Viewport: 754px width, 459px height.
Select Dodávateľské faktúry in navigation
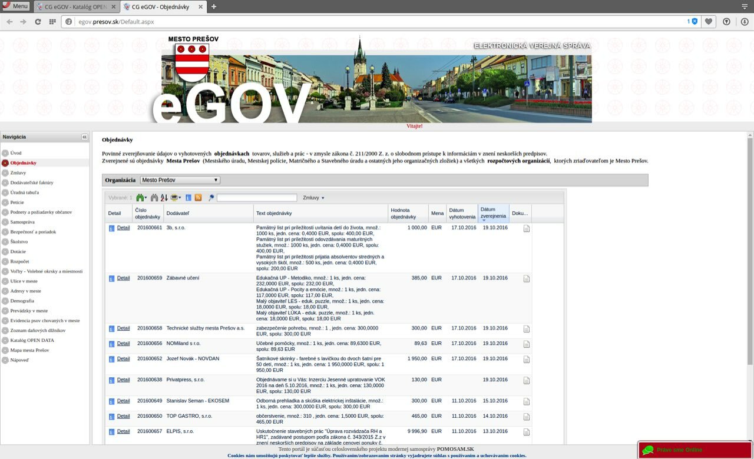pos(32,182)
